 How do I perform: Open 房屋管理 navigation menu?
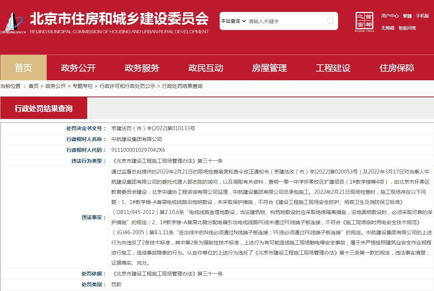coord(269,68)
